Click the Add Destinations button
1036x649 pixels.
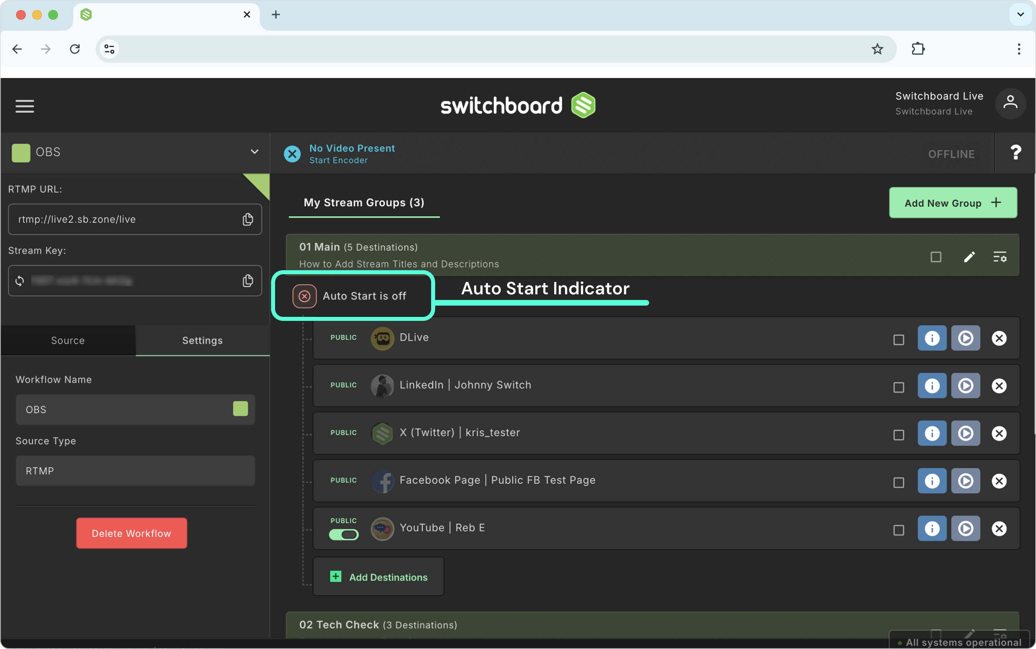[378, 577]
